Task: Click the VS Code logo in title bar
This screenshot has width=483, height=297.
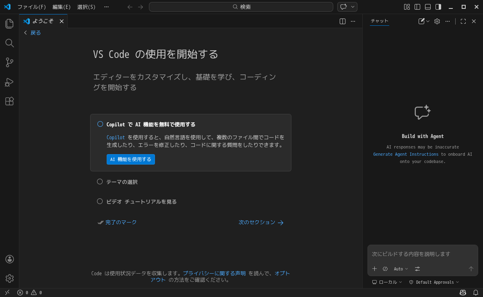Action: coord(7,7)
